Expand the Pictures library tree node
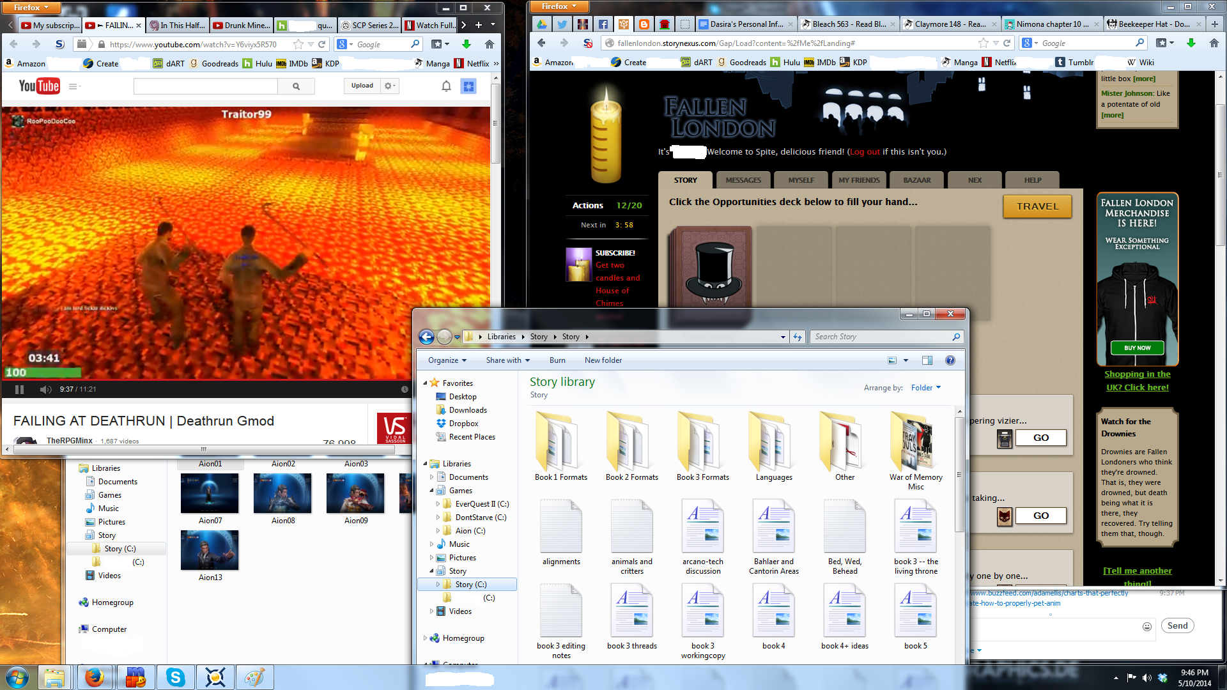1227x690 pixels. [x=432, y=558]
